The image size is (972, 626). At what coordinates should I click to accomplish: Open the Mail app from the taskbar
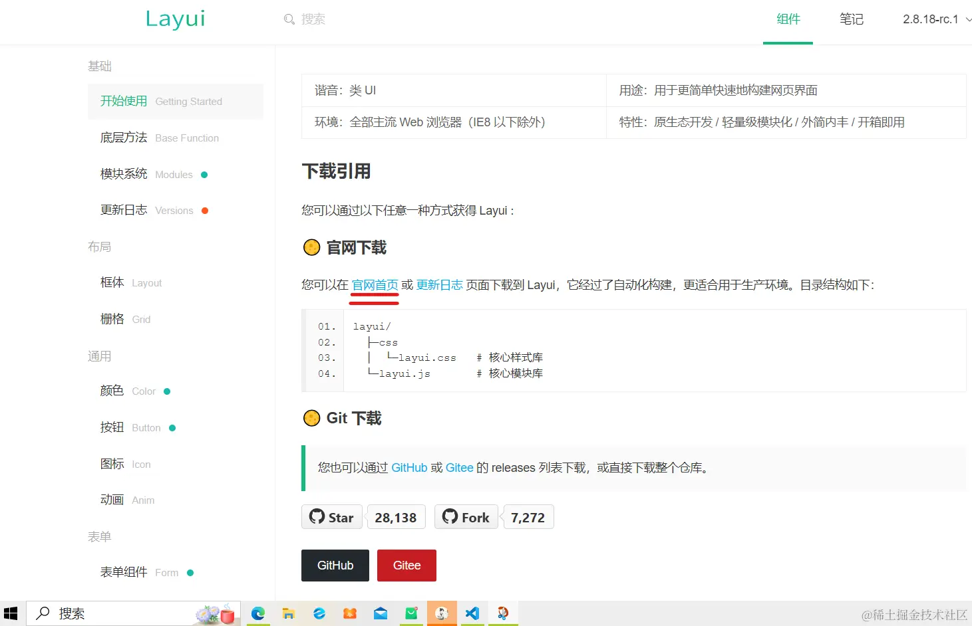(x=381, y=613)
